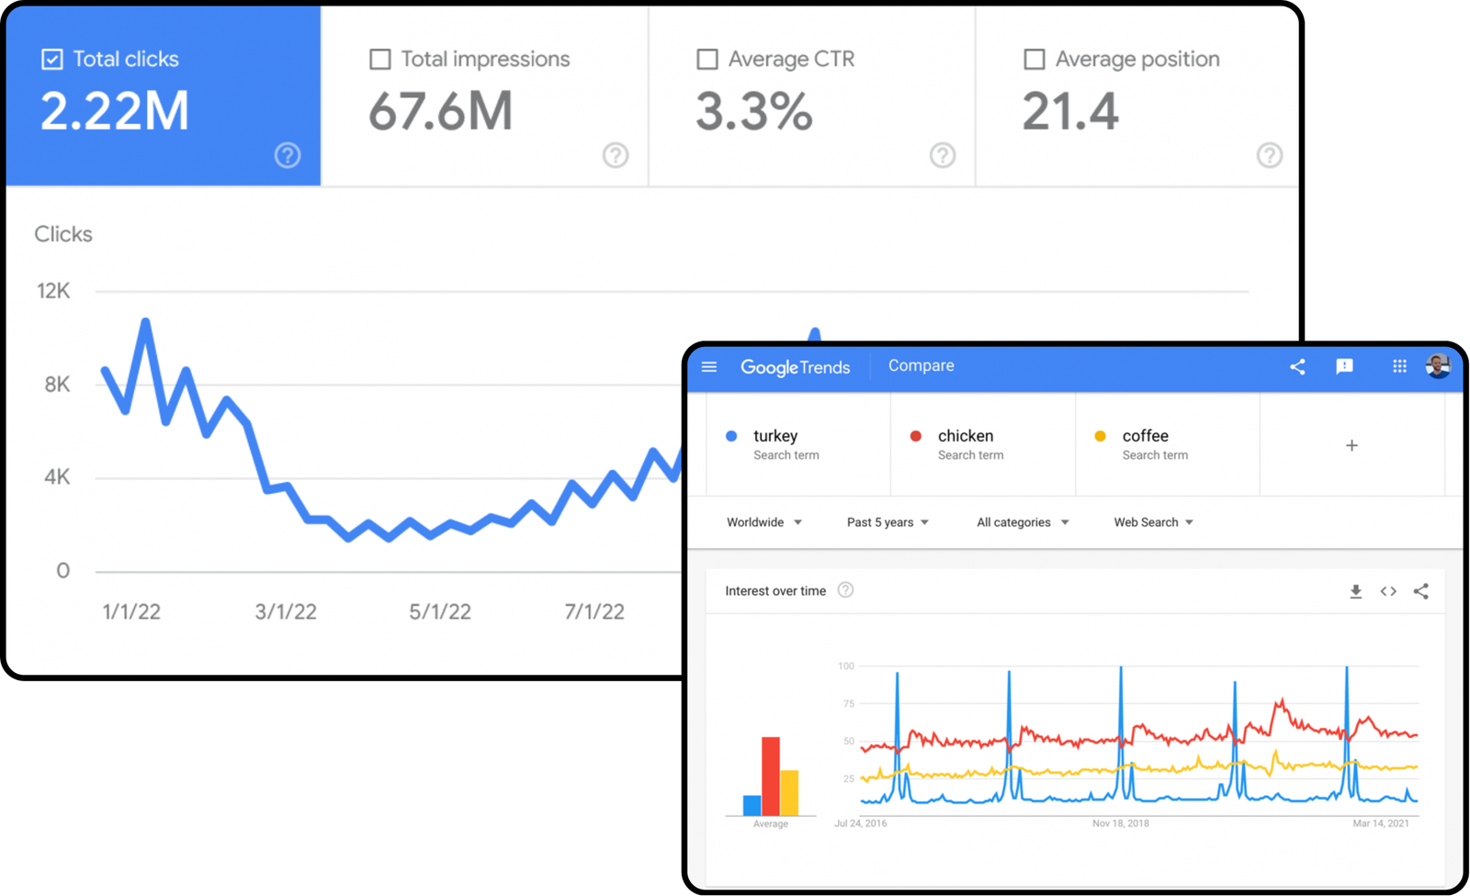Viewport: 1470px width, 896px height.
Task: Open the Web Search type dropdown
Action: [x=1153, y=522]
